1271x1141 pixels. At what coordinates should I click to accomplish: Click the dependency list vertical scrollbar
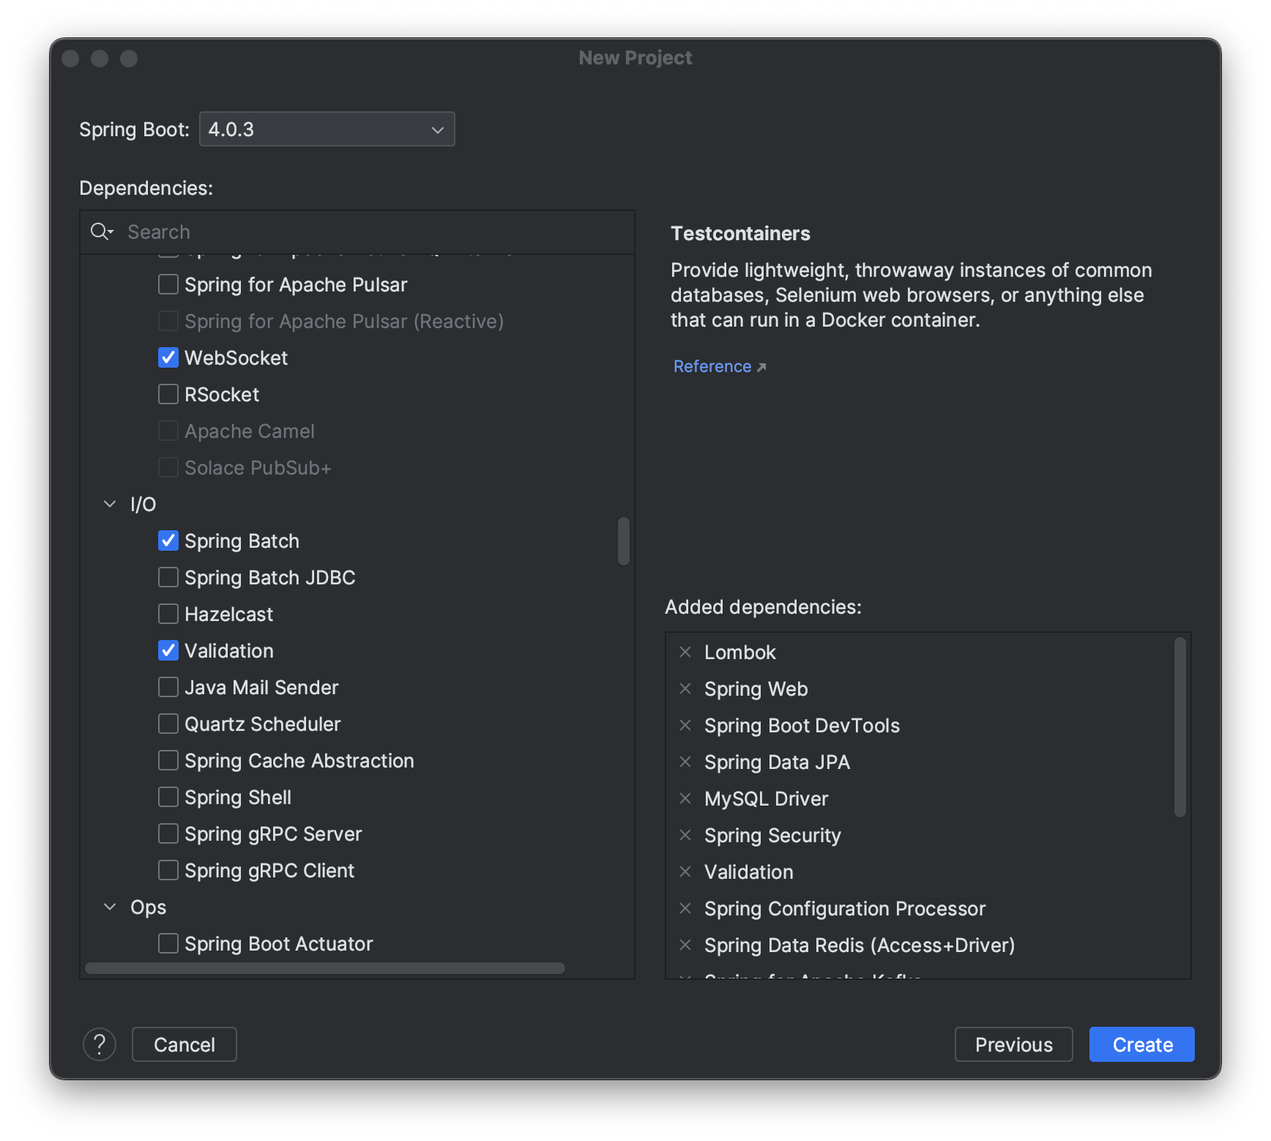(x=624, y=541)
